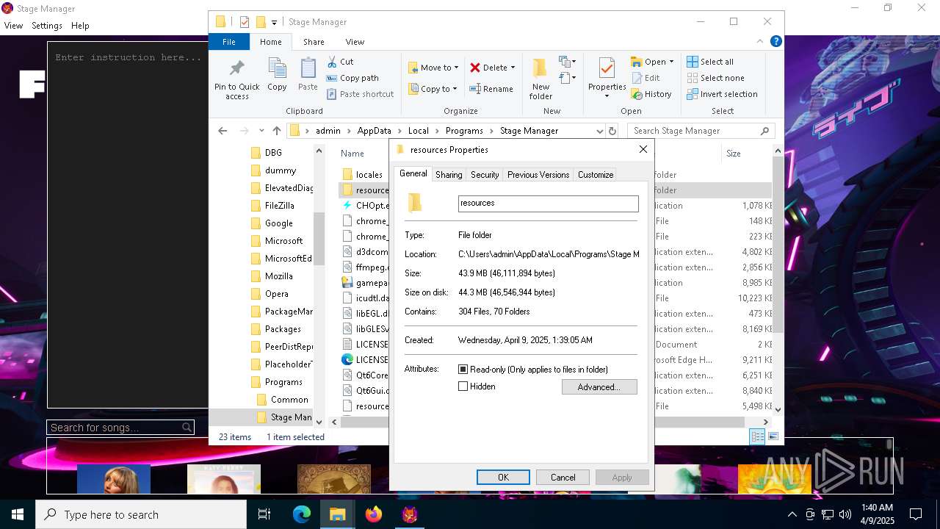Select the FileZilla folder in tree
This screenshot has height=529, width=940.
click(279, 206)
